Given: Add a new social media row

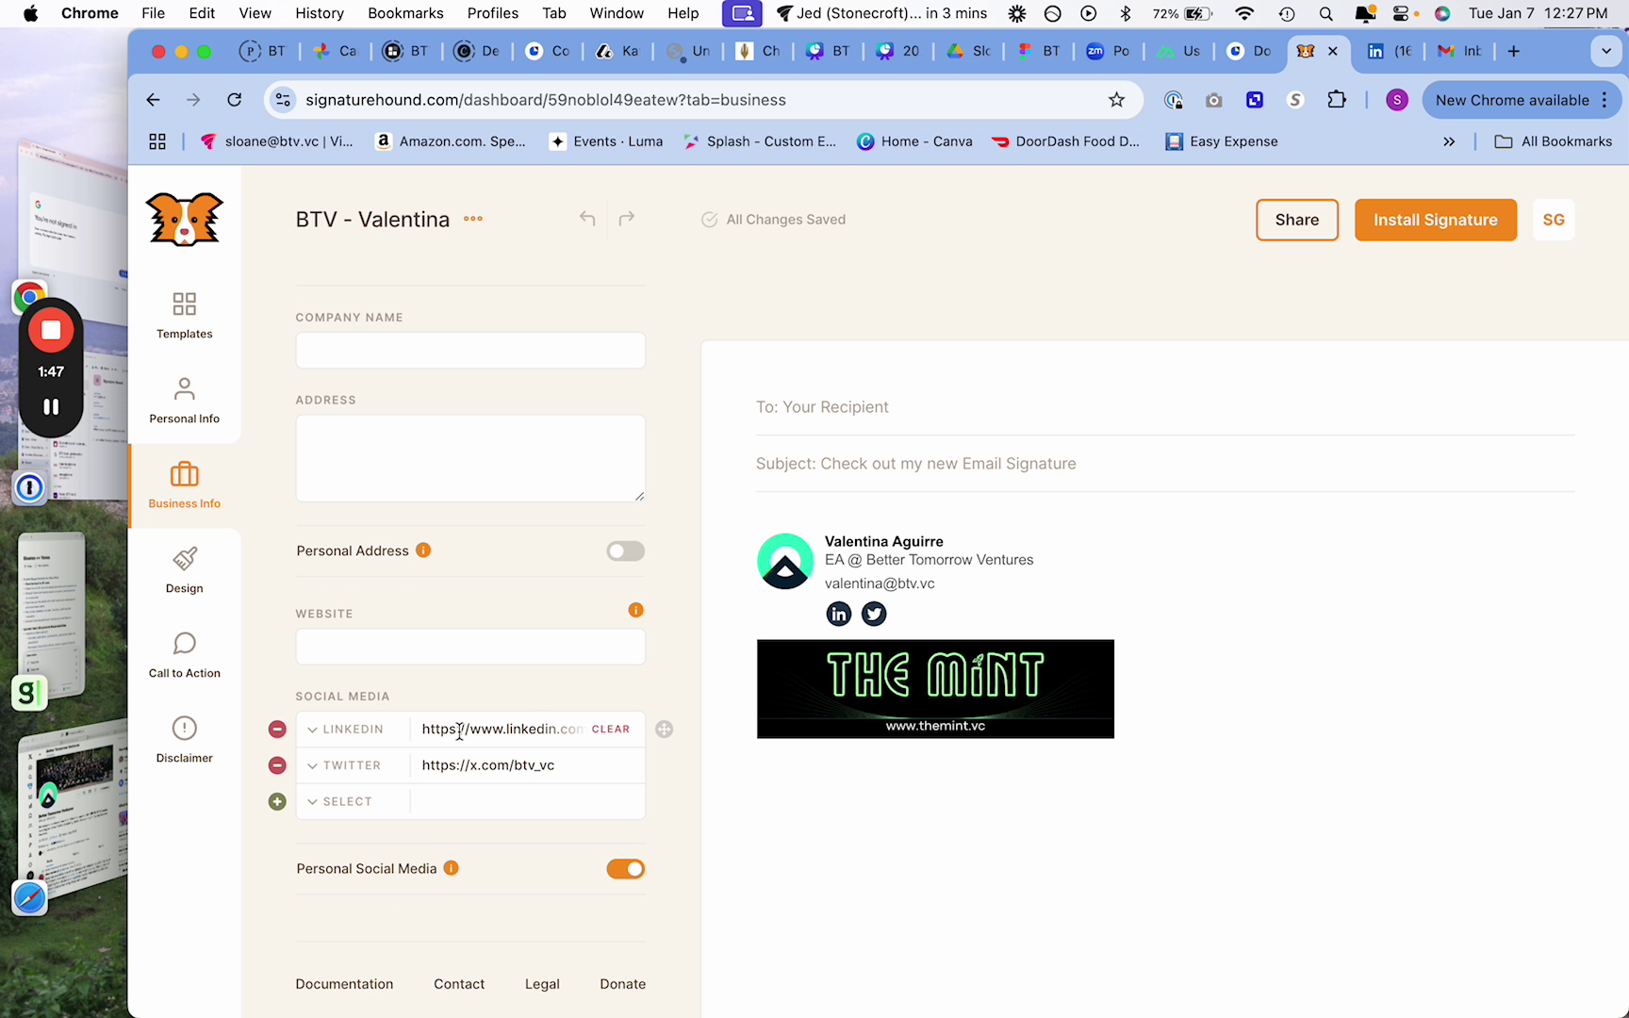Looking at the screenshot, I should (277, 802).
